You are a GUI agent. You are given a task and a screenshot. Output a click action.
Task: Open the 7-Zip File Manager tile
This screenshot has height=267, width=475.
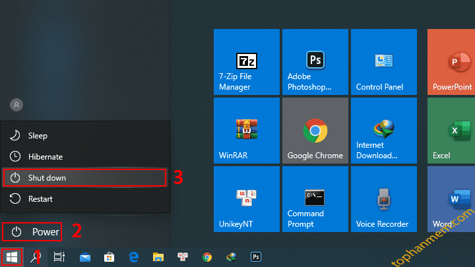tap(247, 62)
